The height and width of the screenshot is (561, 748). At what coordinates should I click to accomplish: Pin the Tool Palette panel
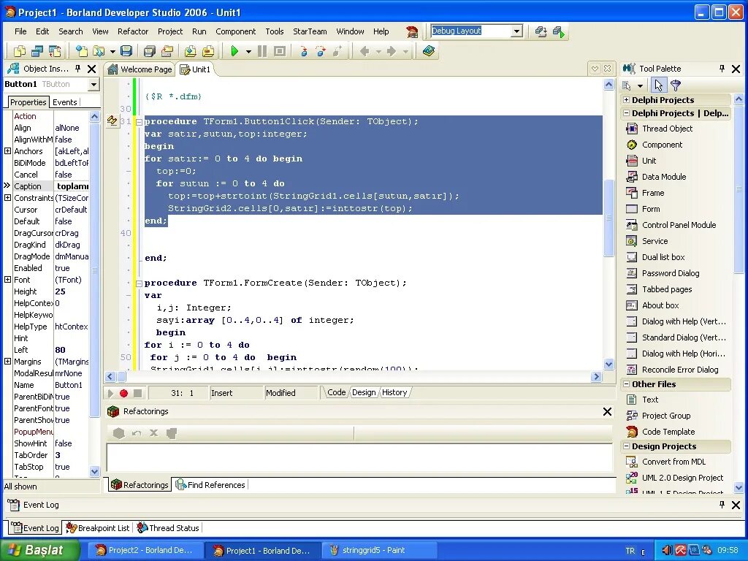[x=722, y=69]
